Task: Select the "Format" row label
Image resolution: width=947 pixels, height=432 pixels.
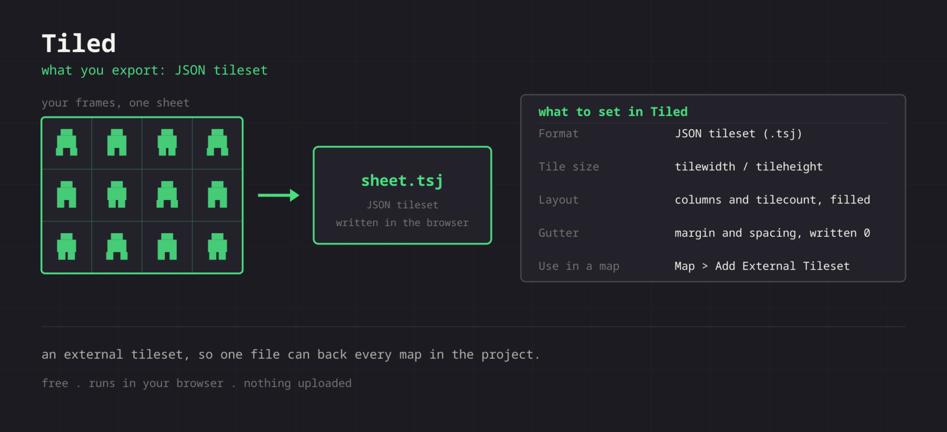Action: 559,134
